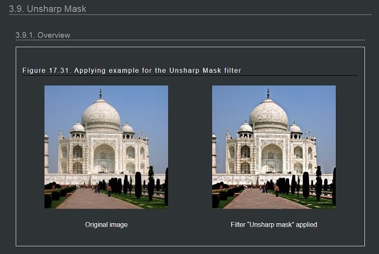Click the "Filter Unsharp mask applied" caption
Viewport: 379px width, 254px height.
pyautogui.click(x=274, y=225)
